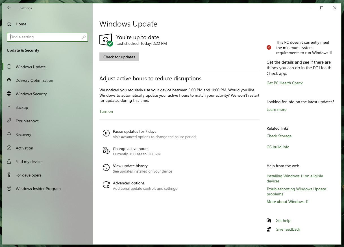This screenshot has height=247, width=344.
Task: Open Get PC Health Check link
Action: click(284, 83)
